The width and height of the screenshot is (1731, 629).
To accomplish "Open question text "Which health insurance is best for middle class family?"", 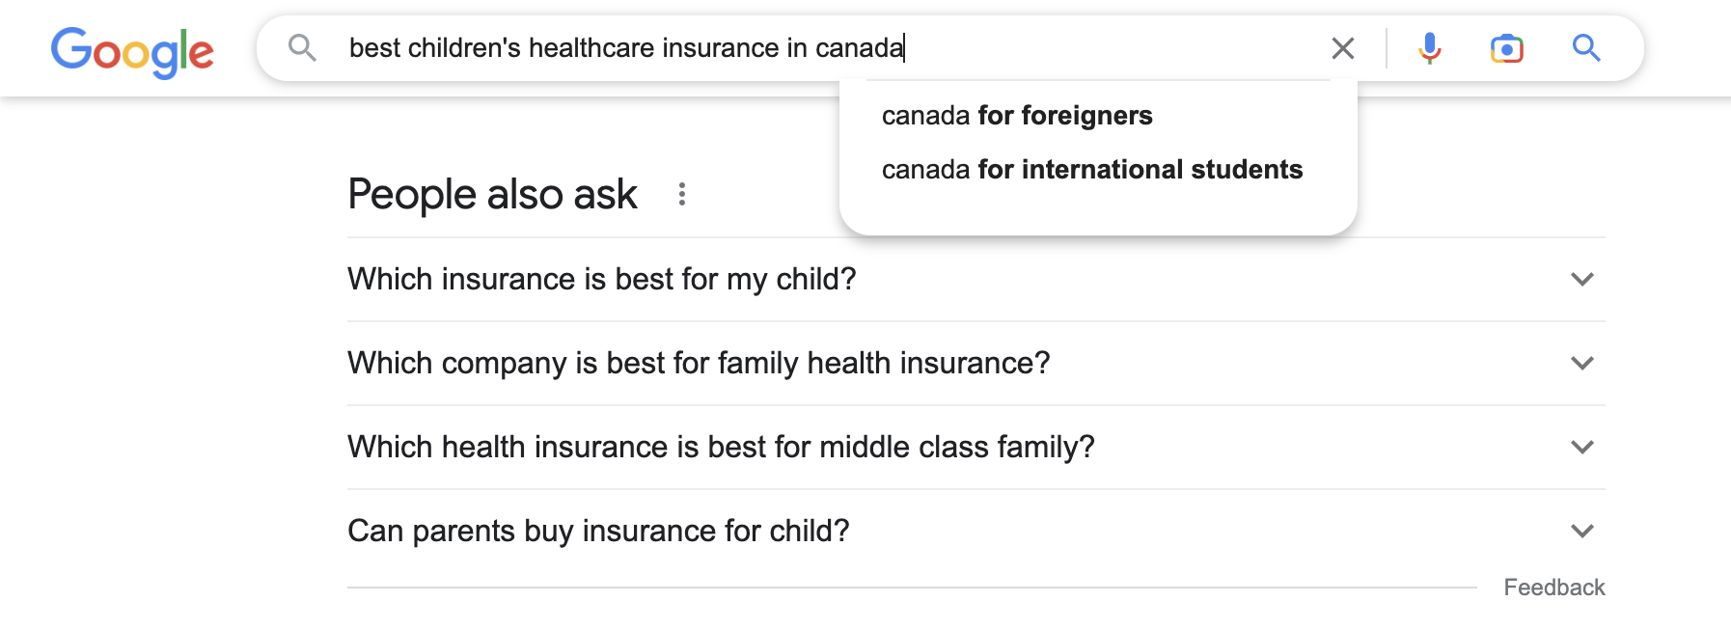I will click(721, 448).
